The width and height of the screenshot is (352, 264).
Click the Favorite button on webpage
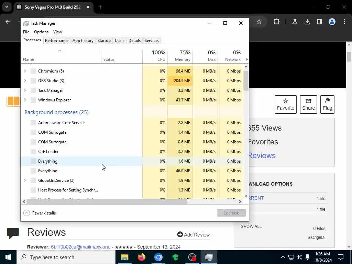pyautogui.click(x=285, y=104)
